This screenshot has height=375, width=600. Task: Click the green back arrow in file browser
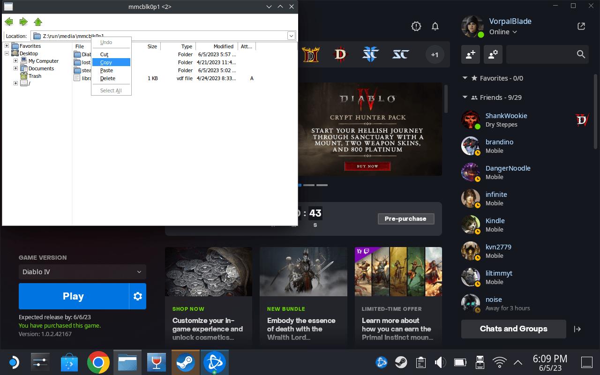click(8, 22)
